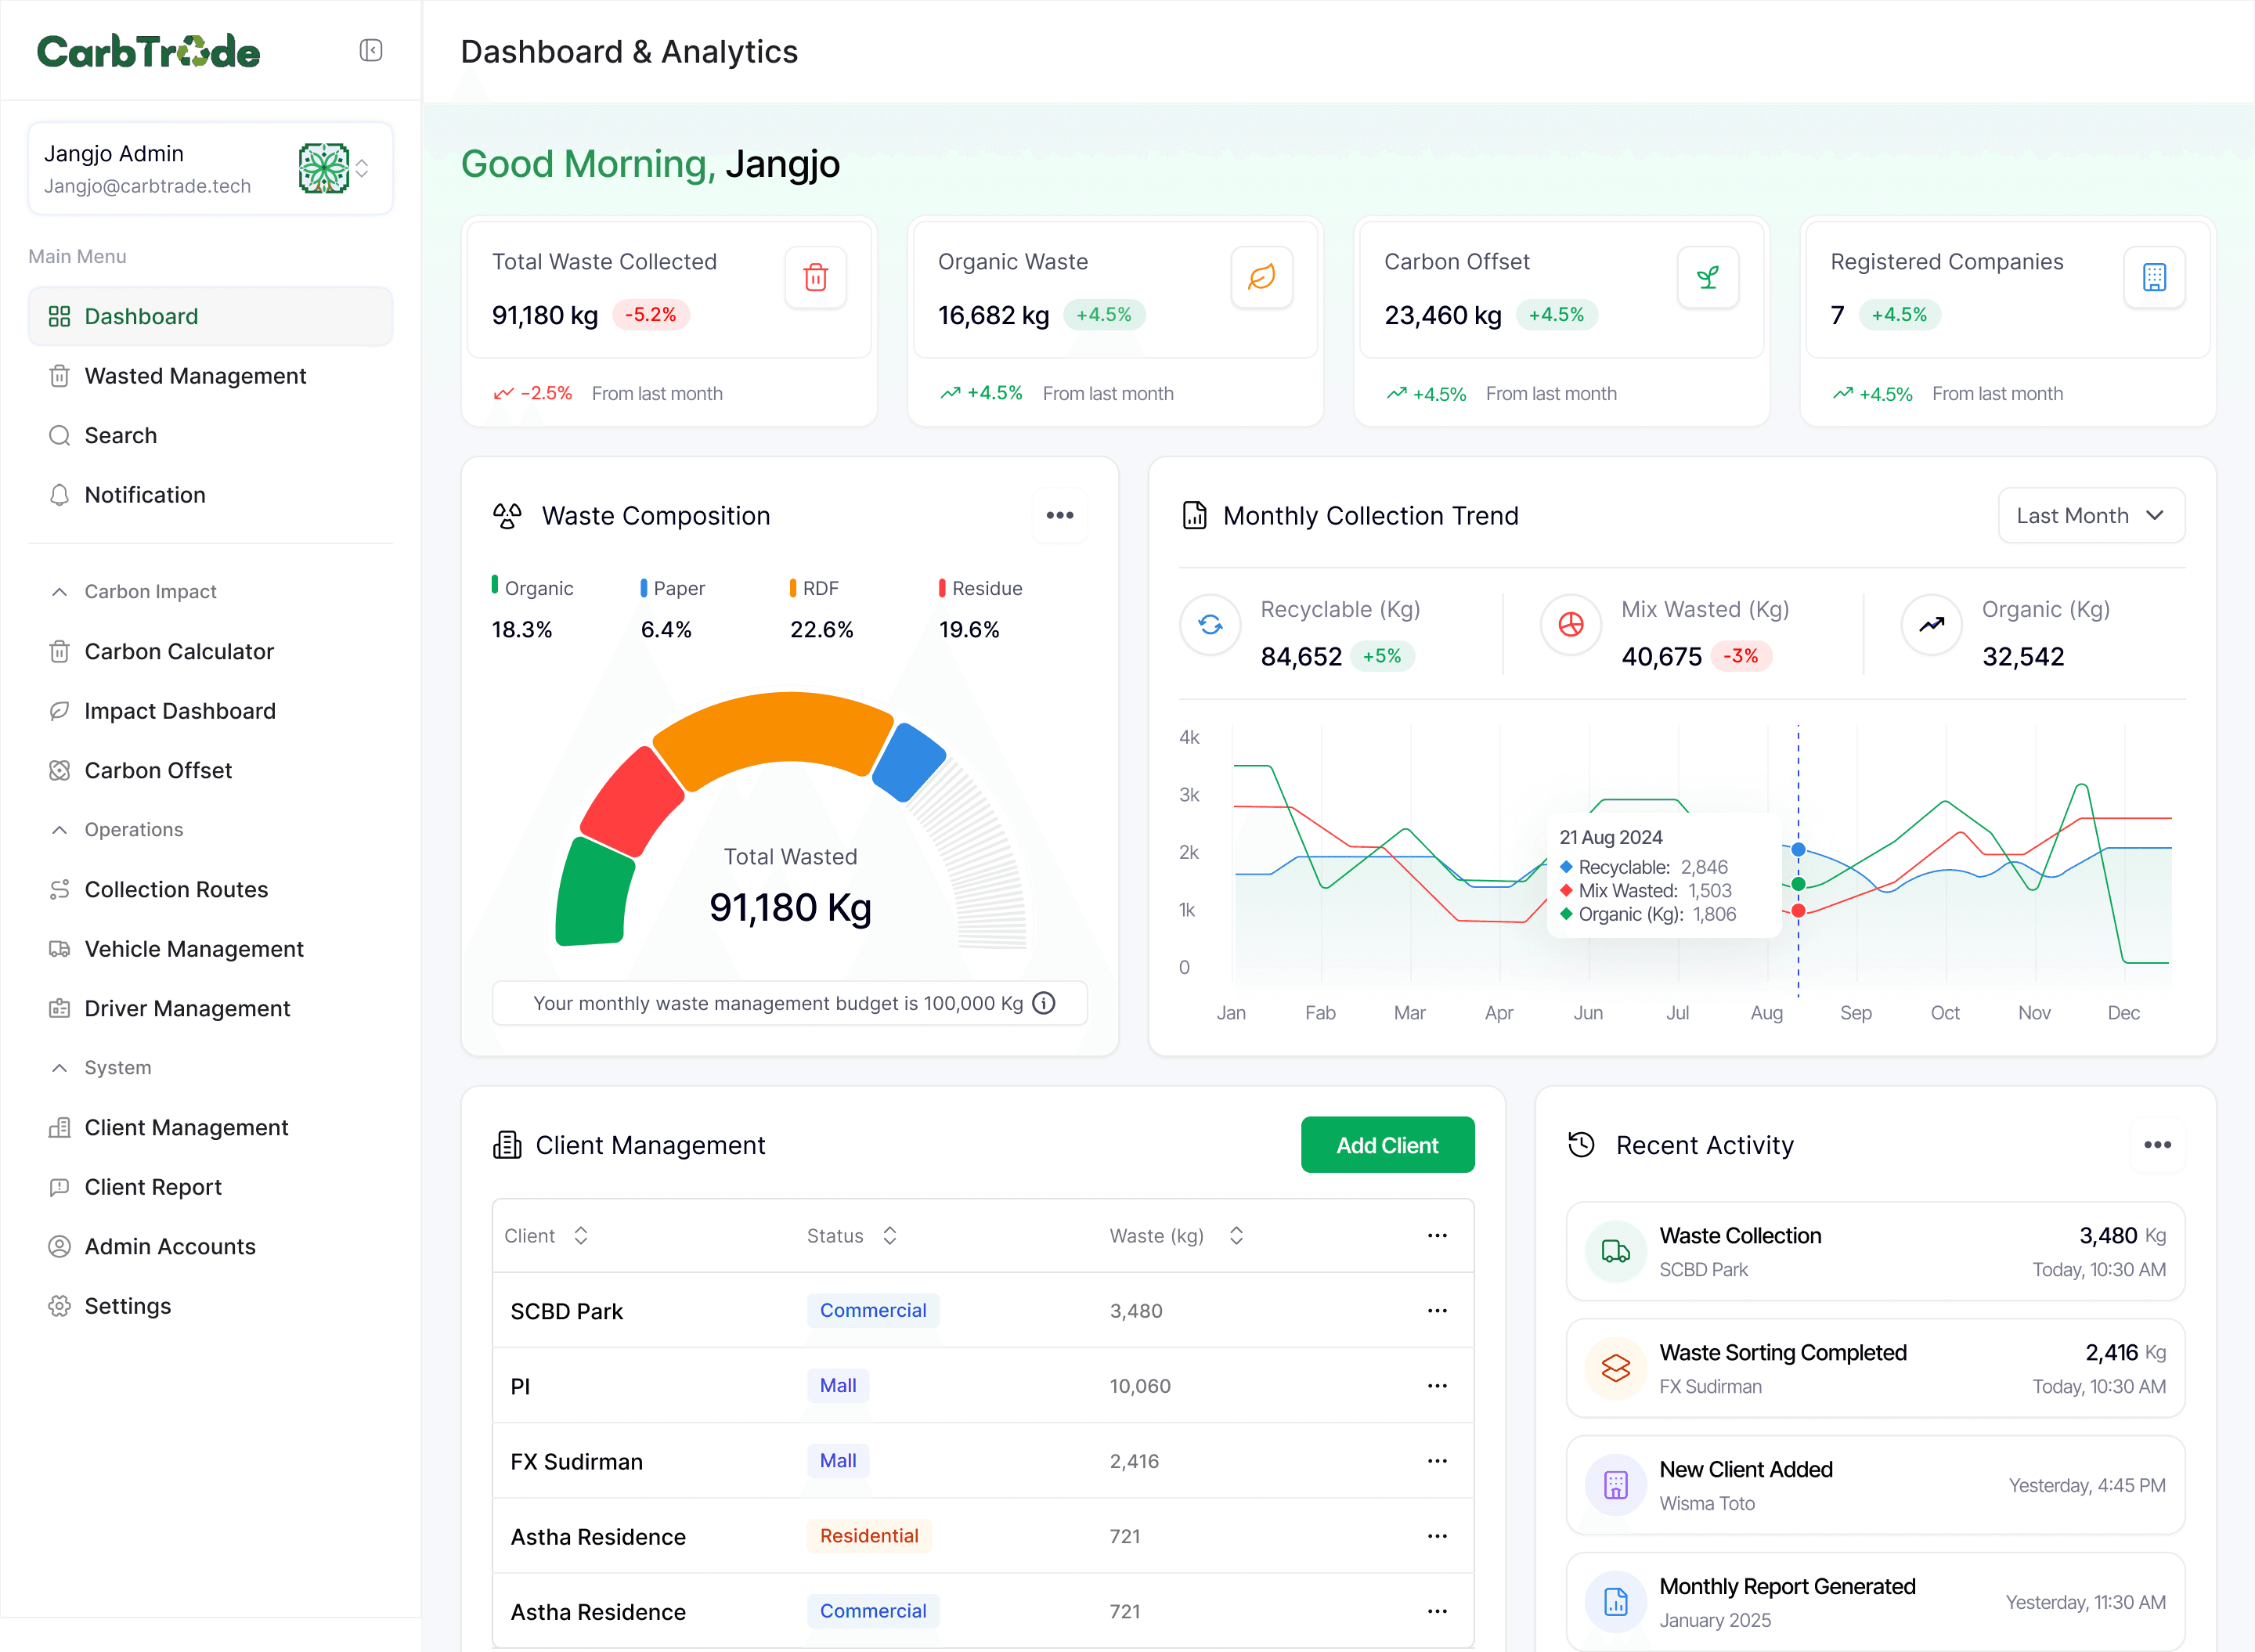Click the Add Client button
Screen dimensions: 2255x1652
click(1387, 1145)
